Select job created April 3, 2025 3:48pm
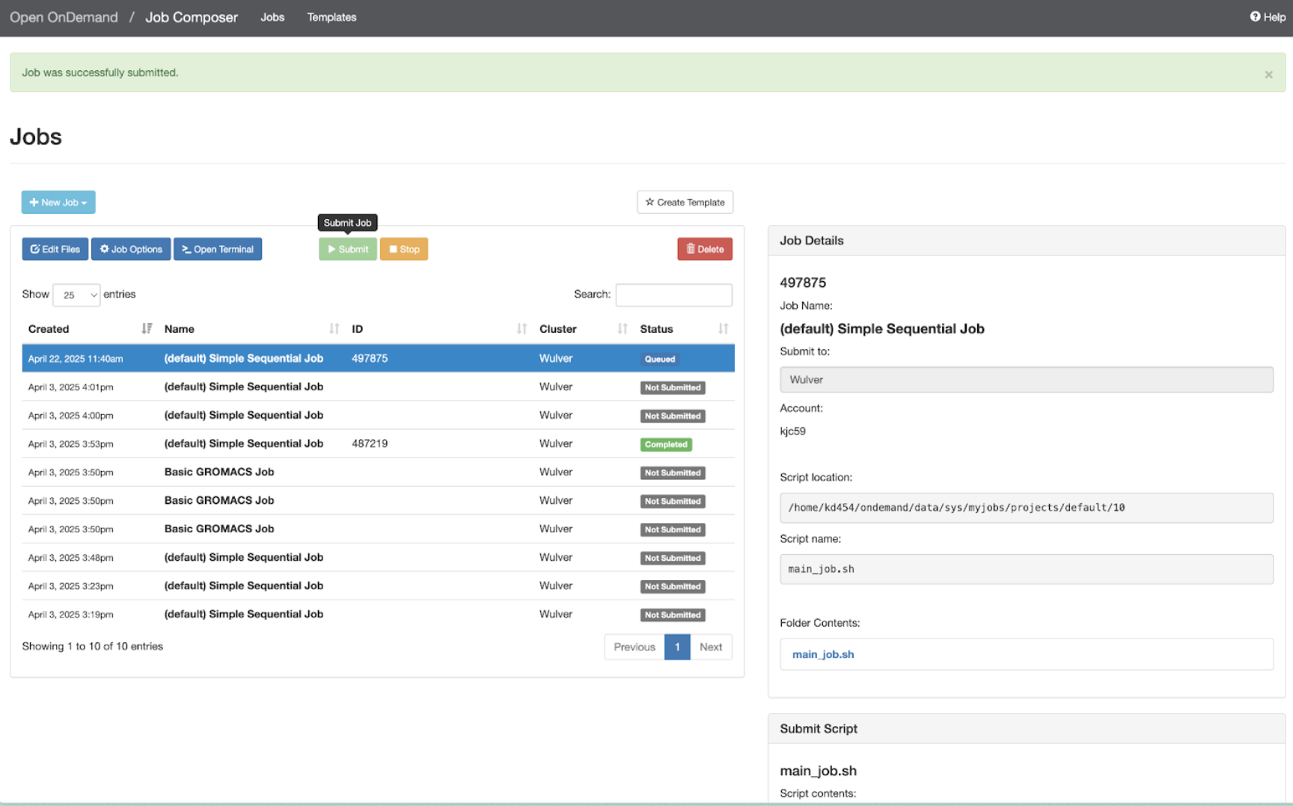 (x=378, y=558)
